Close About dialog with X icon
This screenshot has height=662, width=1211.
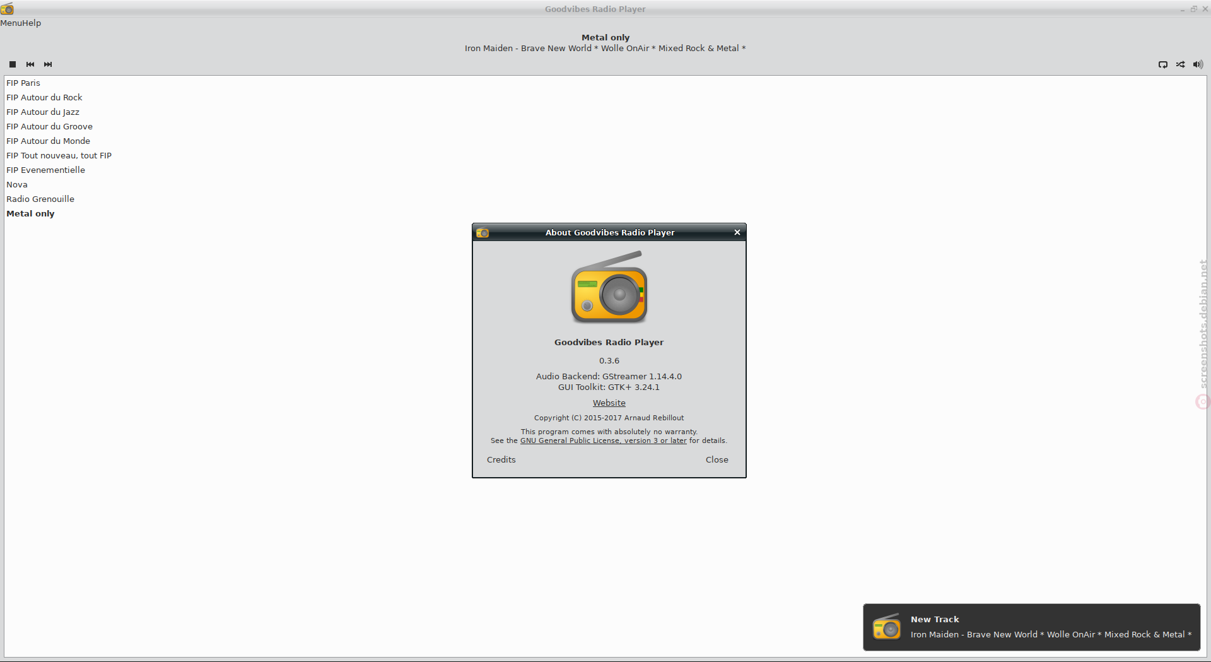[737, 232]
